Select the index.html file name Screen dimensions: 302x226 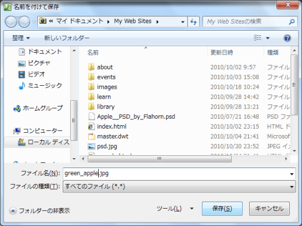(112, 126)
